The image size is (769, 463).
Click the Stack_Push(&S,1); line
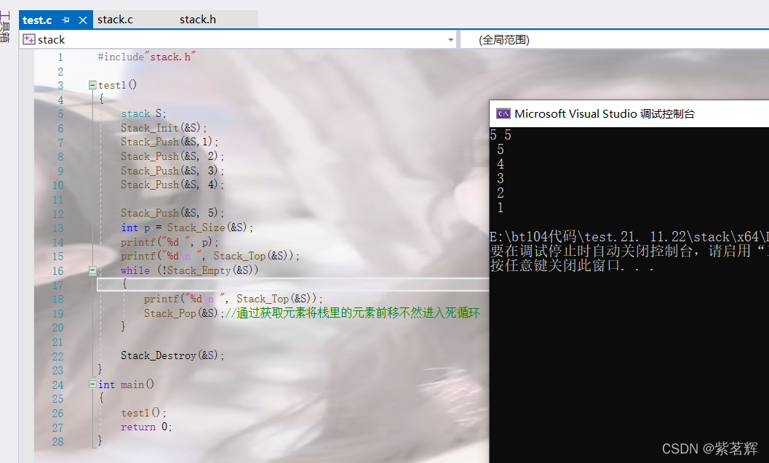pyautogui.click(x=170, y=142)
